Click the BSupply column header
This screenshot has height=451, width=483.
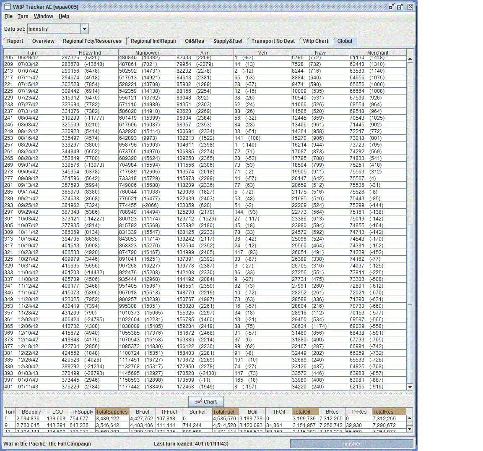[31, 412]
